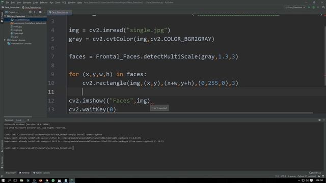Open run configuration dropdown Face_Detection
326x183 pixels.
tap(295, 8)
